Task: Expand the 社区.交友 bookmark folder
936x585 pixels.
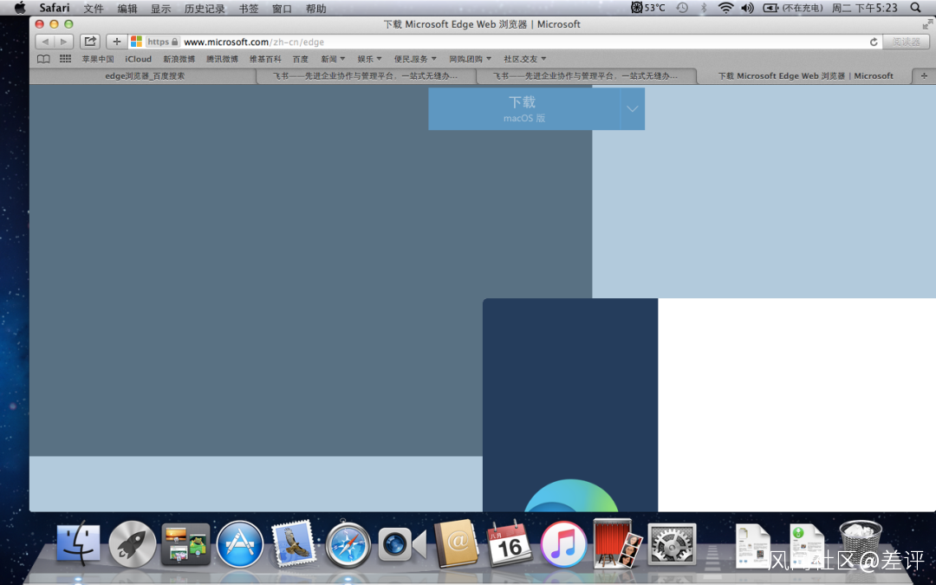Action: click(525, 59)
